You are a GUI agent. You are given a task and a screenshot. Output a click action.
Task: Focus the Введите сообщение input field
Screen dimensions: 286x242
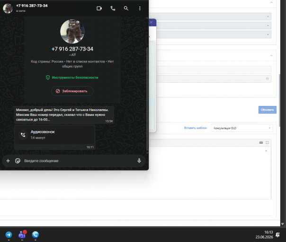coord(79,161)
